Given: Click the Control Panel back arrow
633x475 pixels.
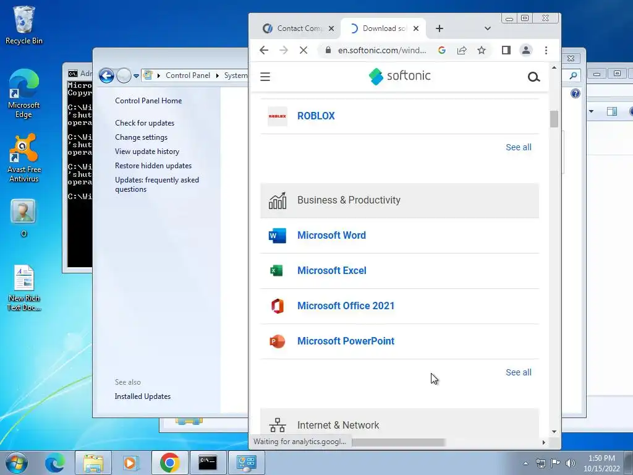Looking at the screenshot, I should (x=106, y=75).
